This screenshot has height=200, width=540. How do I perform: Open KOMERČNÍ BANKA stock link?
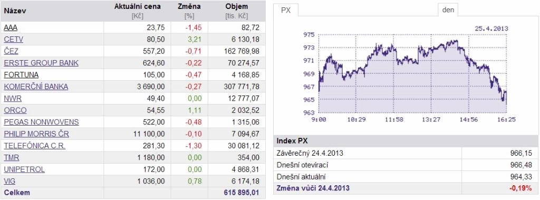coord(36,87)
